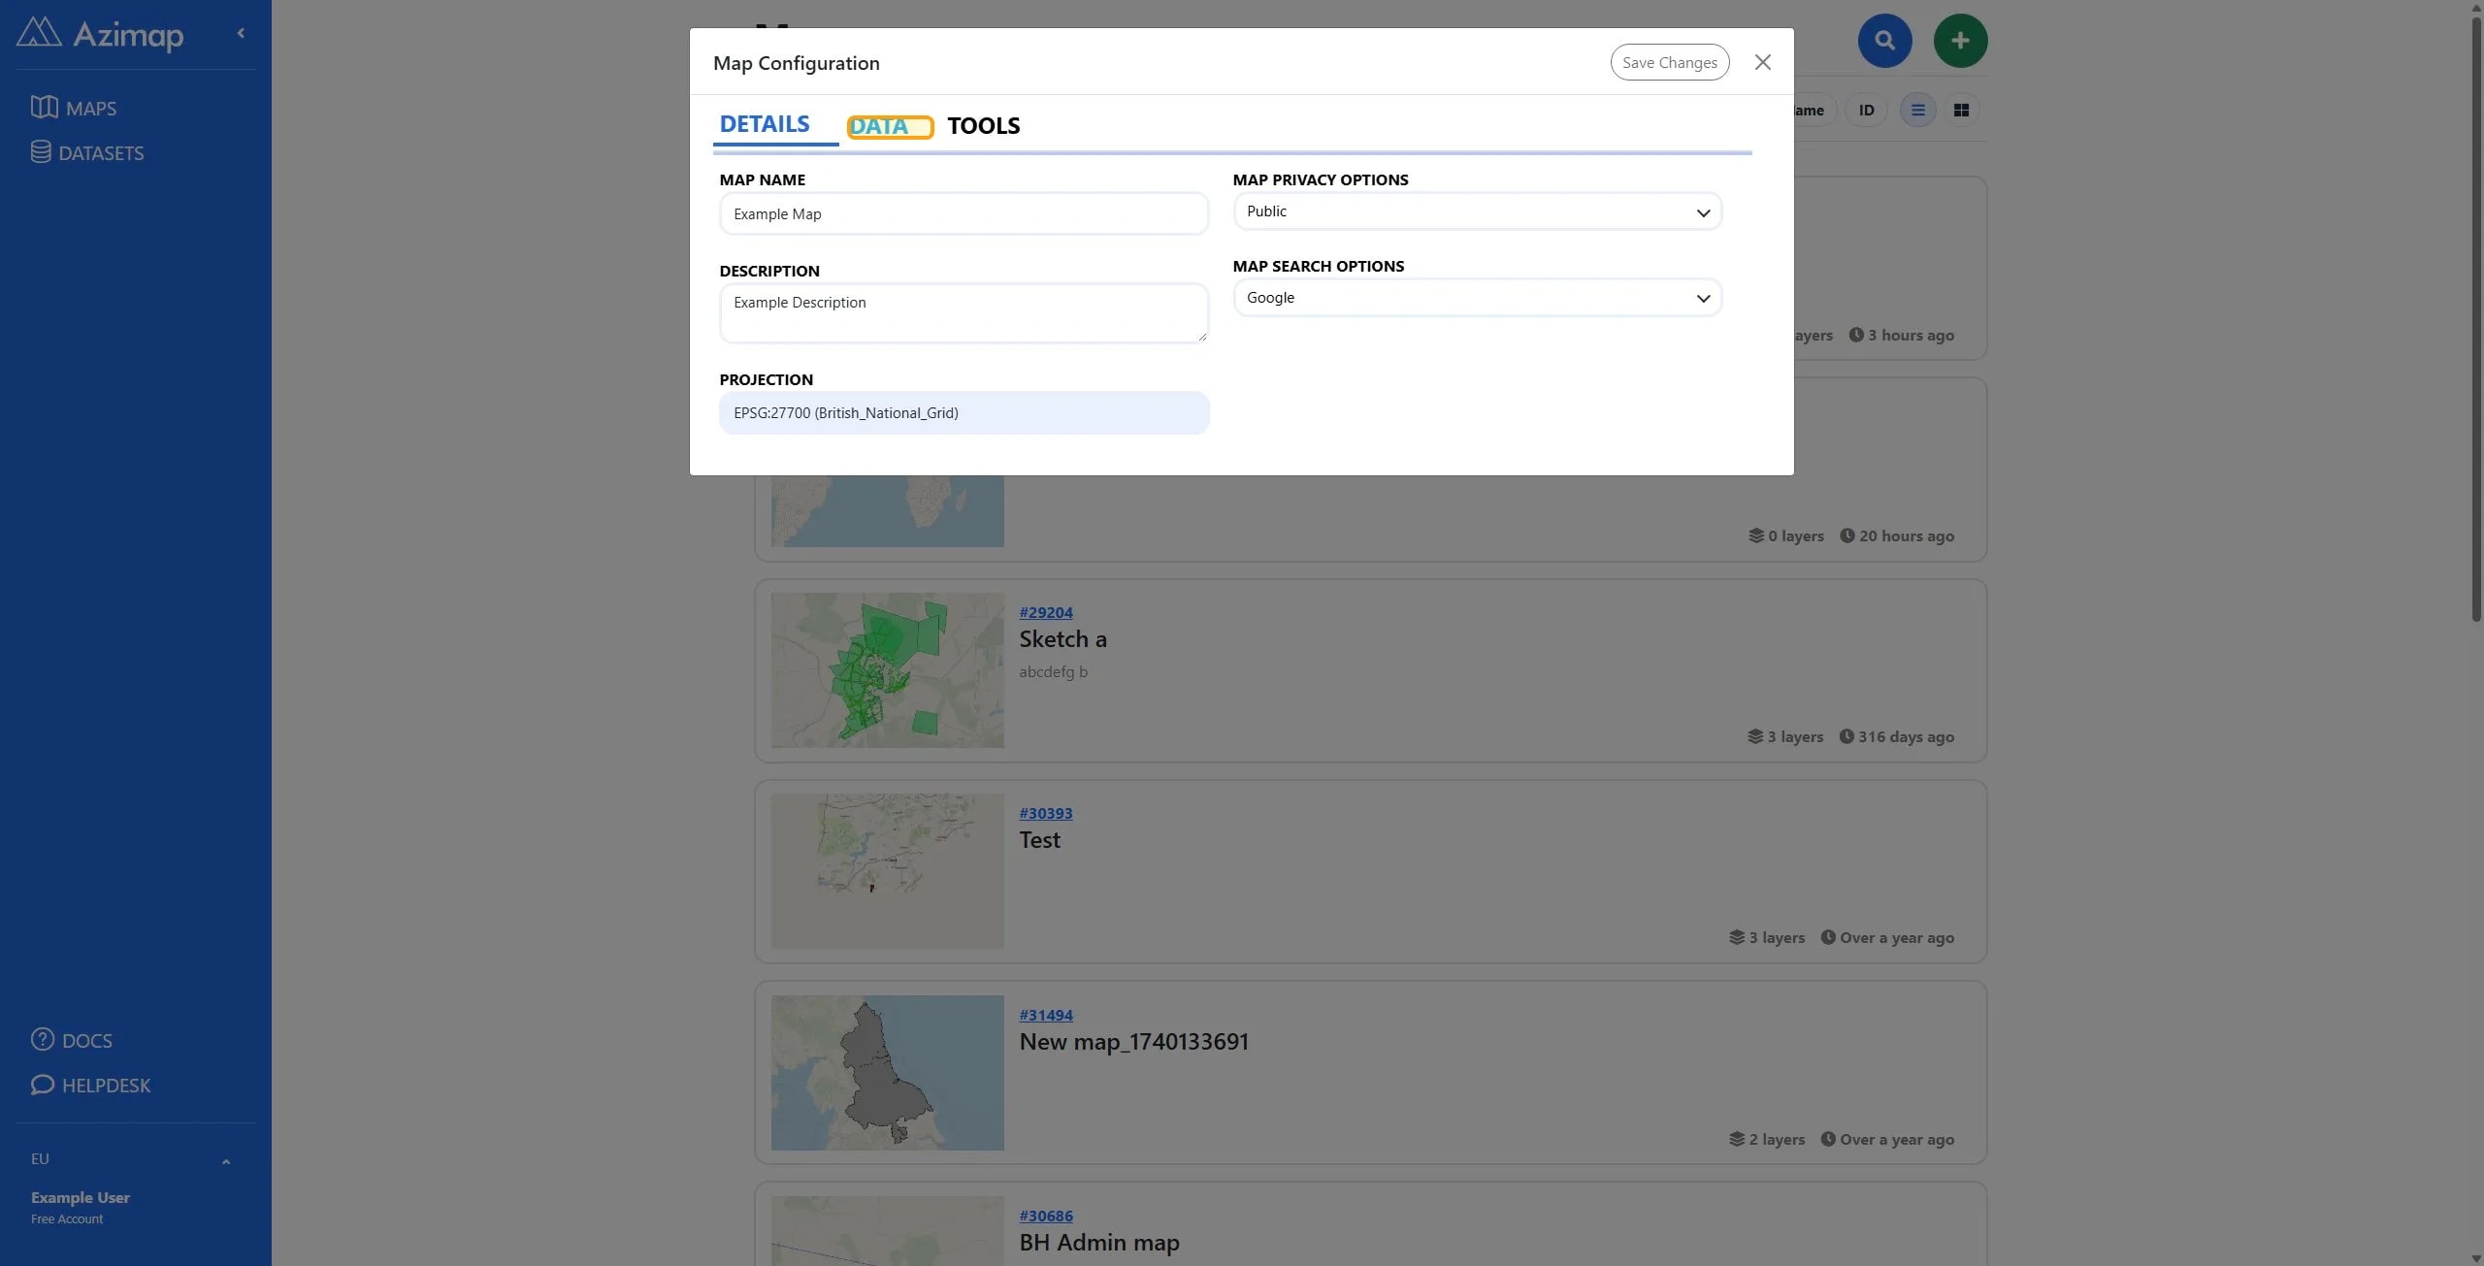This screenshot has height=1266, width=2484.
Task: Click the blue search icon button
Action: tap(1884, 41)
